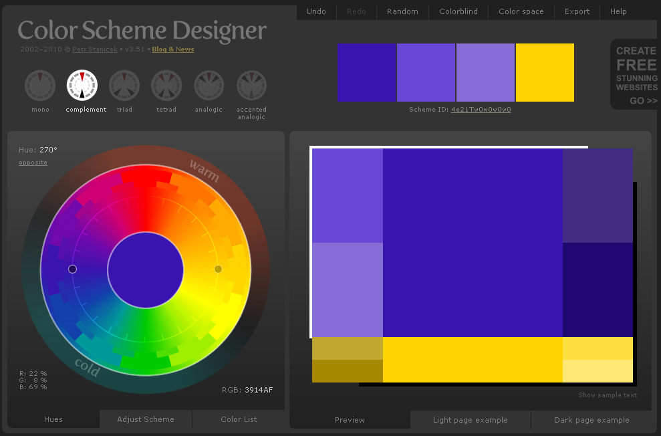Generate a Random scheme
Screen dimensions: 661x436
tap(402, 11)
